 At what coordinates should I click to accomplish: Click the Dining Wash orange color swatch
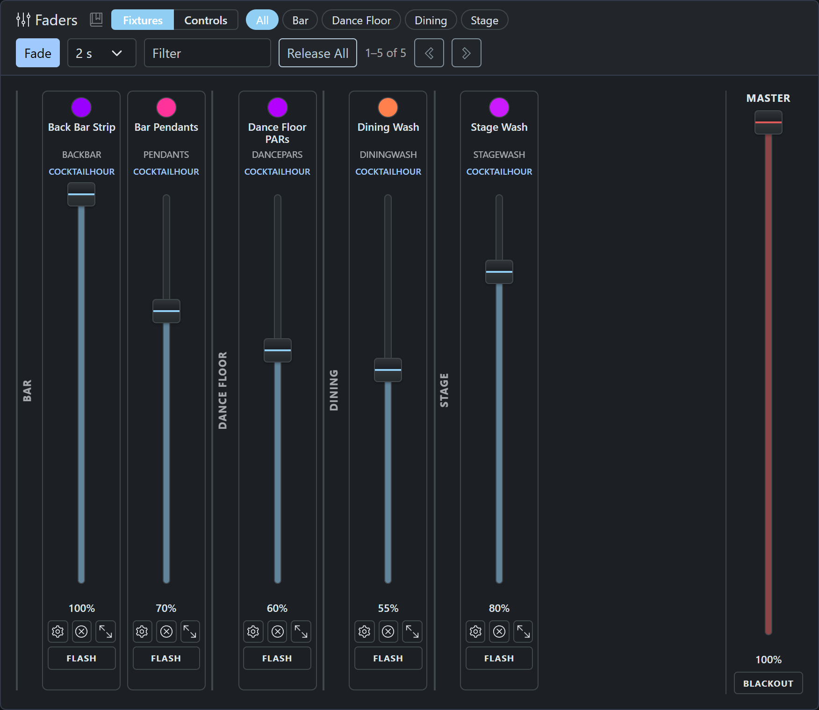tap(388, 107)
